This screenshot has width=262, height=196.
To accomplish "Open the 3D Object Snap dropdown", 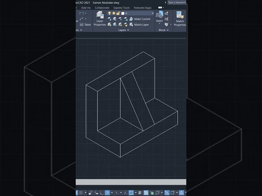I will tap(162, 193).
